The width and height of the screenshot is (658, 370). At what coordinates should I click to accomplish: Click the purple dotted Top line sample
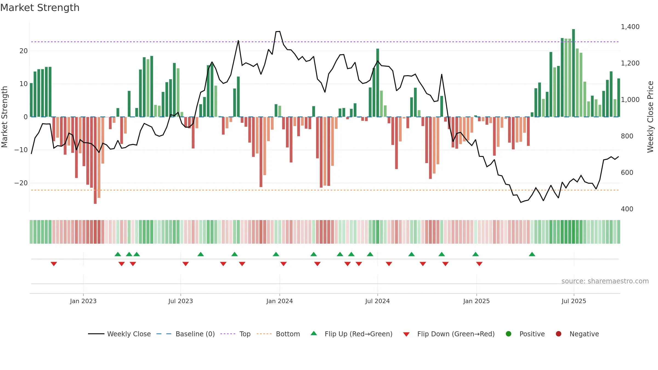(228, 334)
